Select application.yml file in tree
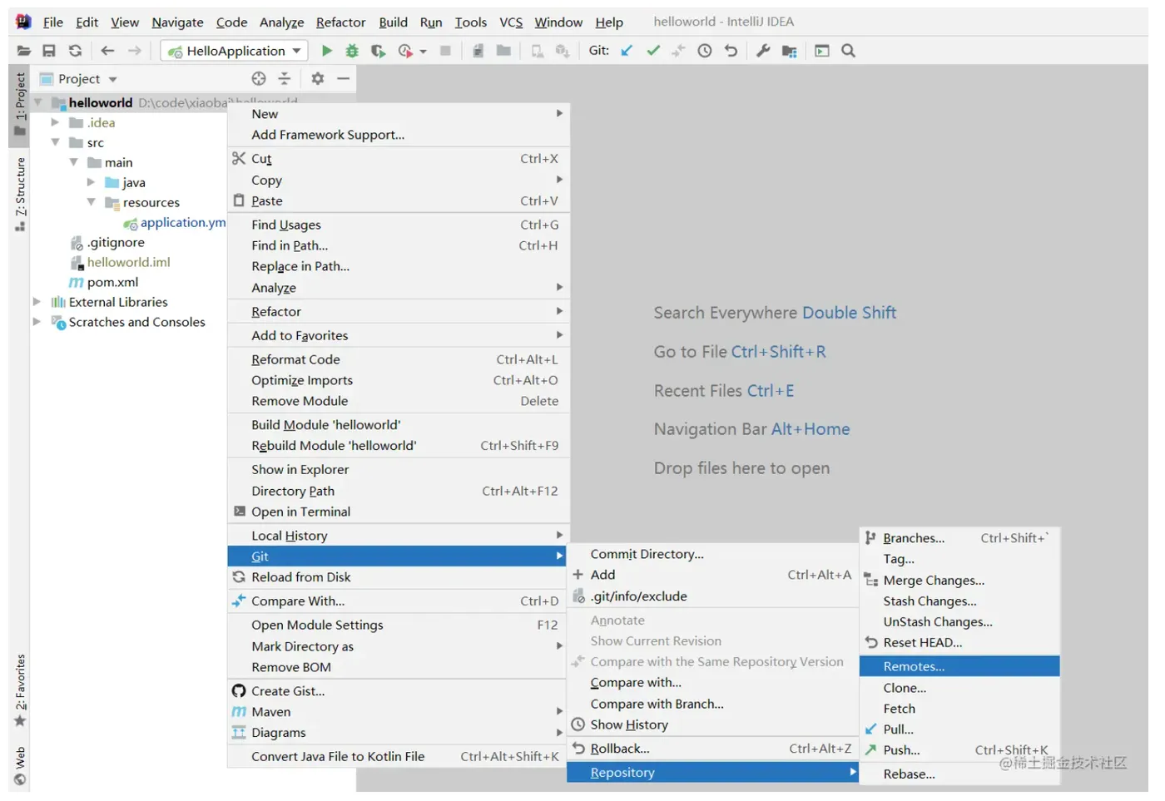 point(182,222)
